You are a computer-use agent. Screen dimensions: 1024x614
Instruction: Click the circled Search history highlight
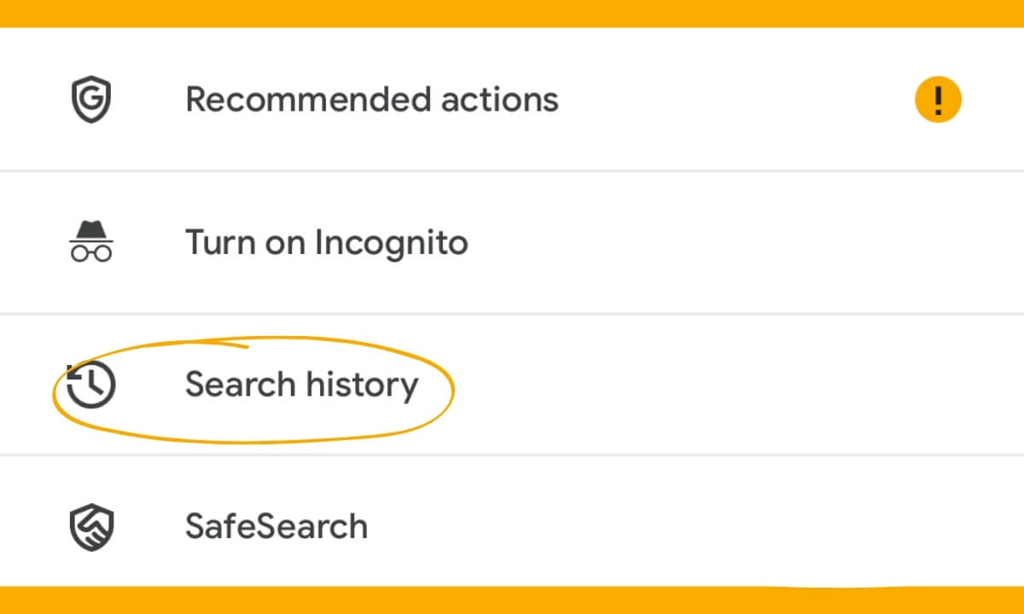tap(302, 385)
